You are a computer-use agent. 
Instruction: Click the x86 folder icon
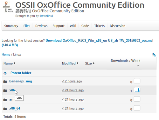coord(5,90)
